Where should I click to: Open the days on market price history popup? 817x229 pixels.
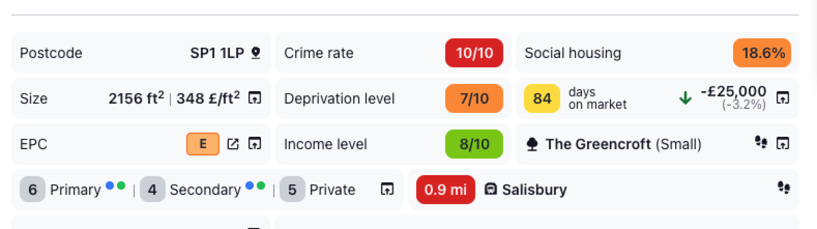782,98
